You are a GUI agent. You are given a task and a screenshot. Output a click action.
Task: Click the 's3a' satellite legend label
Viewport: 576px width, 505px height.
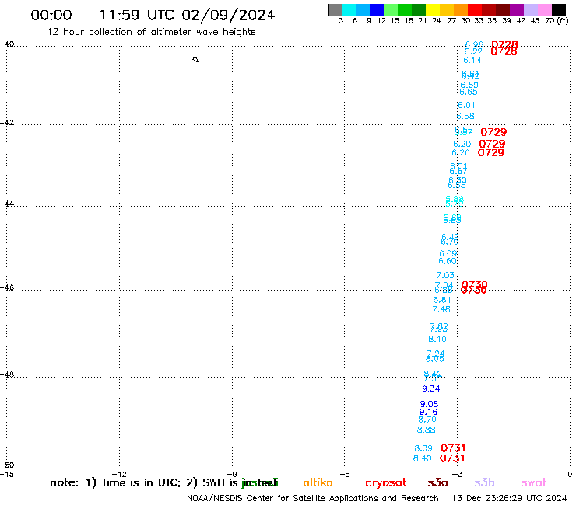(437, 482)
